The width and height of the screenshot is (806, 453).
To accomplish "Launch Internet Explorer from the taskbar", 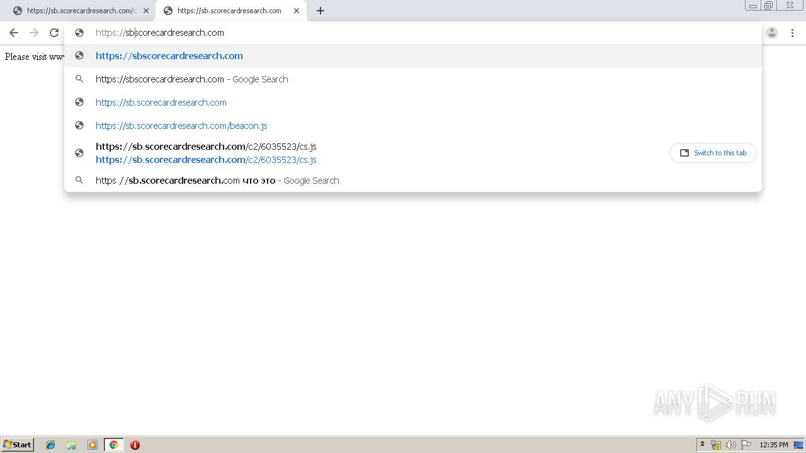I will point(50,445).
